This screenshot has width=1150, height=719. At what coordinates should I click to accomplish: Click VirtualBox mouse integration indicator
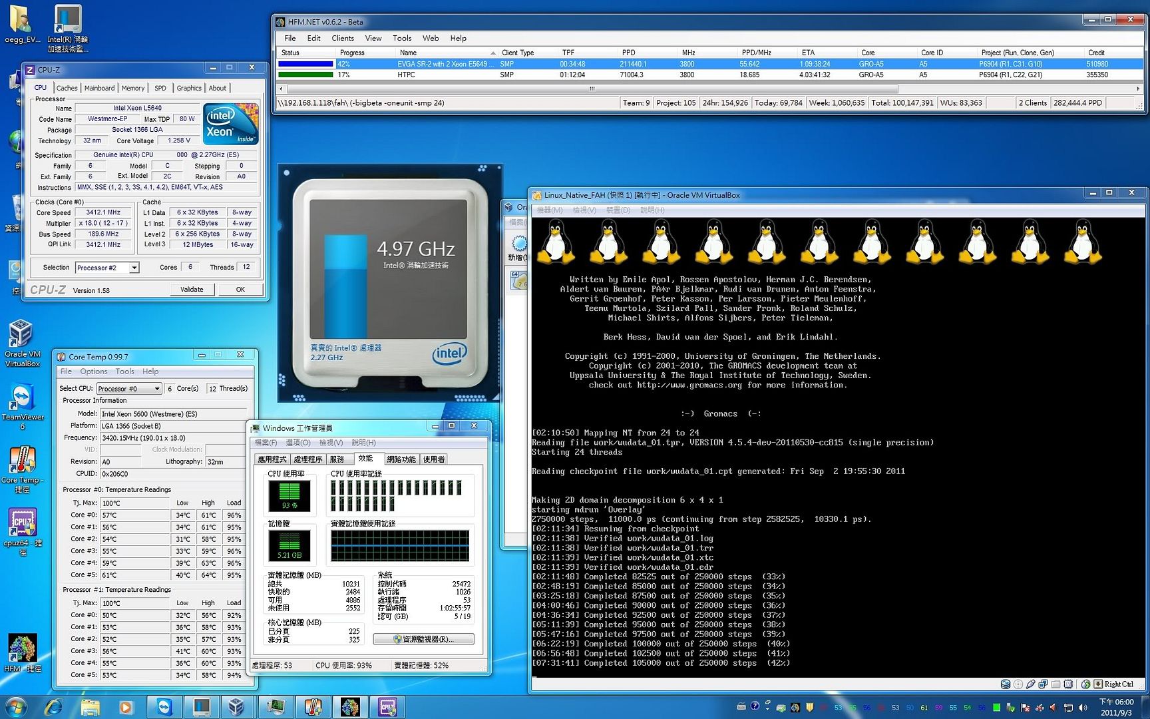coord(1085,684)
